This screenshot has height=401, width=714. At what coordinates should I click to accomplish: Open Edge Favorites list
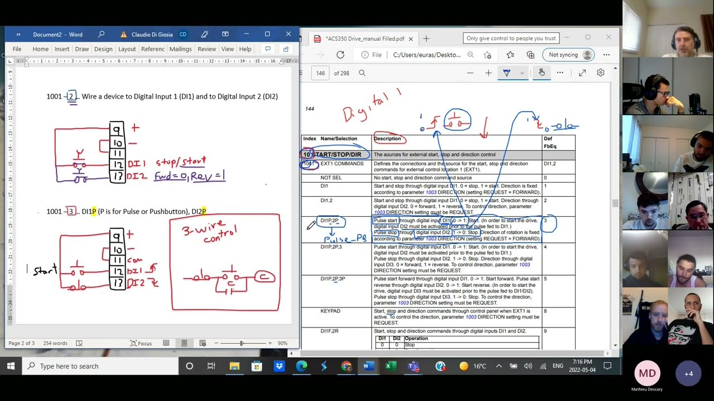[510, 55]
